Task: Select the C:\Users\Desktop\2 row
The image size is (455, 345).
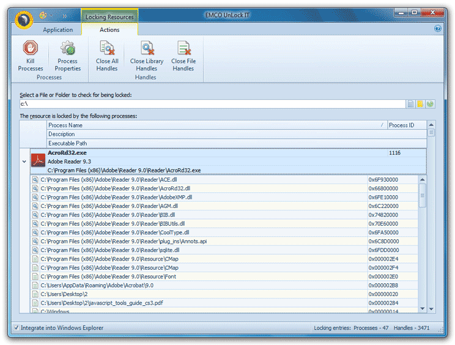Action: [x=224, y=294]
